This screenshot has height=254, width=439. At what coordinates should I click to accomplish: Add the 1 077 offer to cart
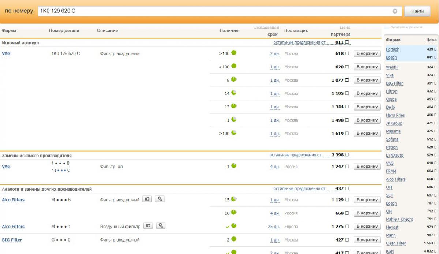367,80
